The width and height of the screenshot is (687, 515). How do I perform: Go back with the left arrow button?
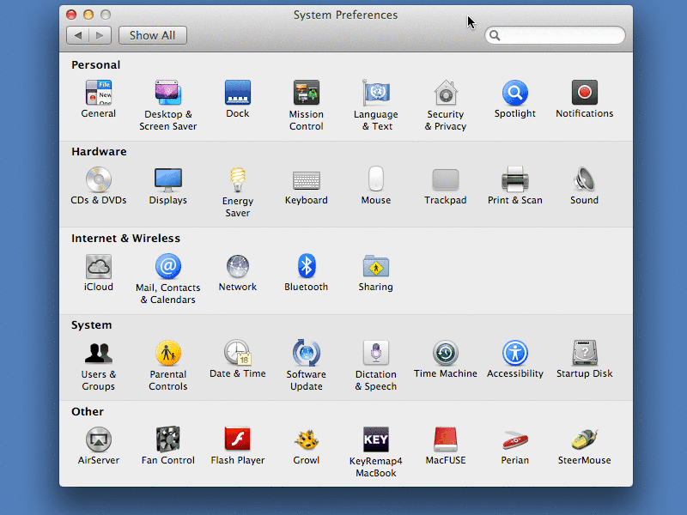coord(78,35)
